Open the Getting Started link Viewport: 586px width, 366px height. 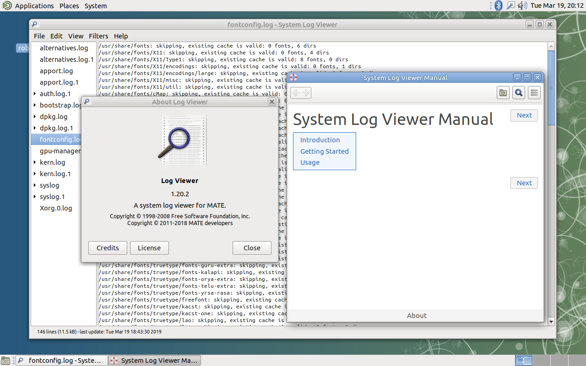pyautogui.click(x=325, y=151)
